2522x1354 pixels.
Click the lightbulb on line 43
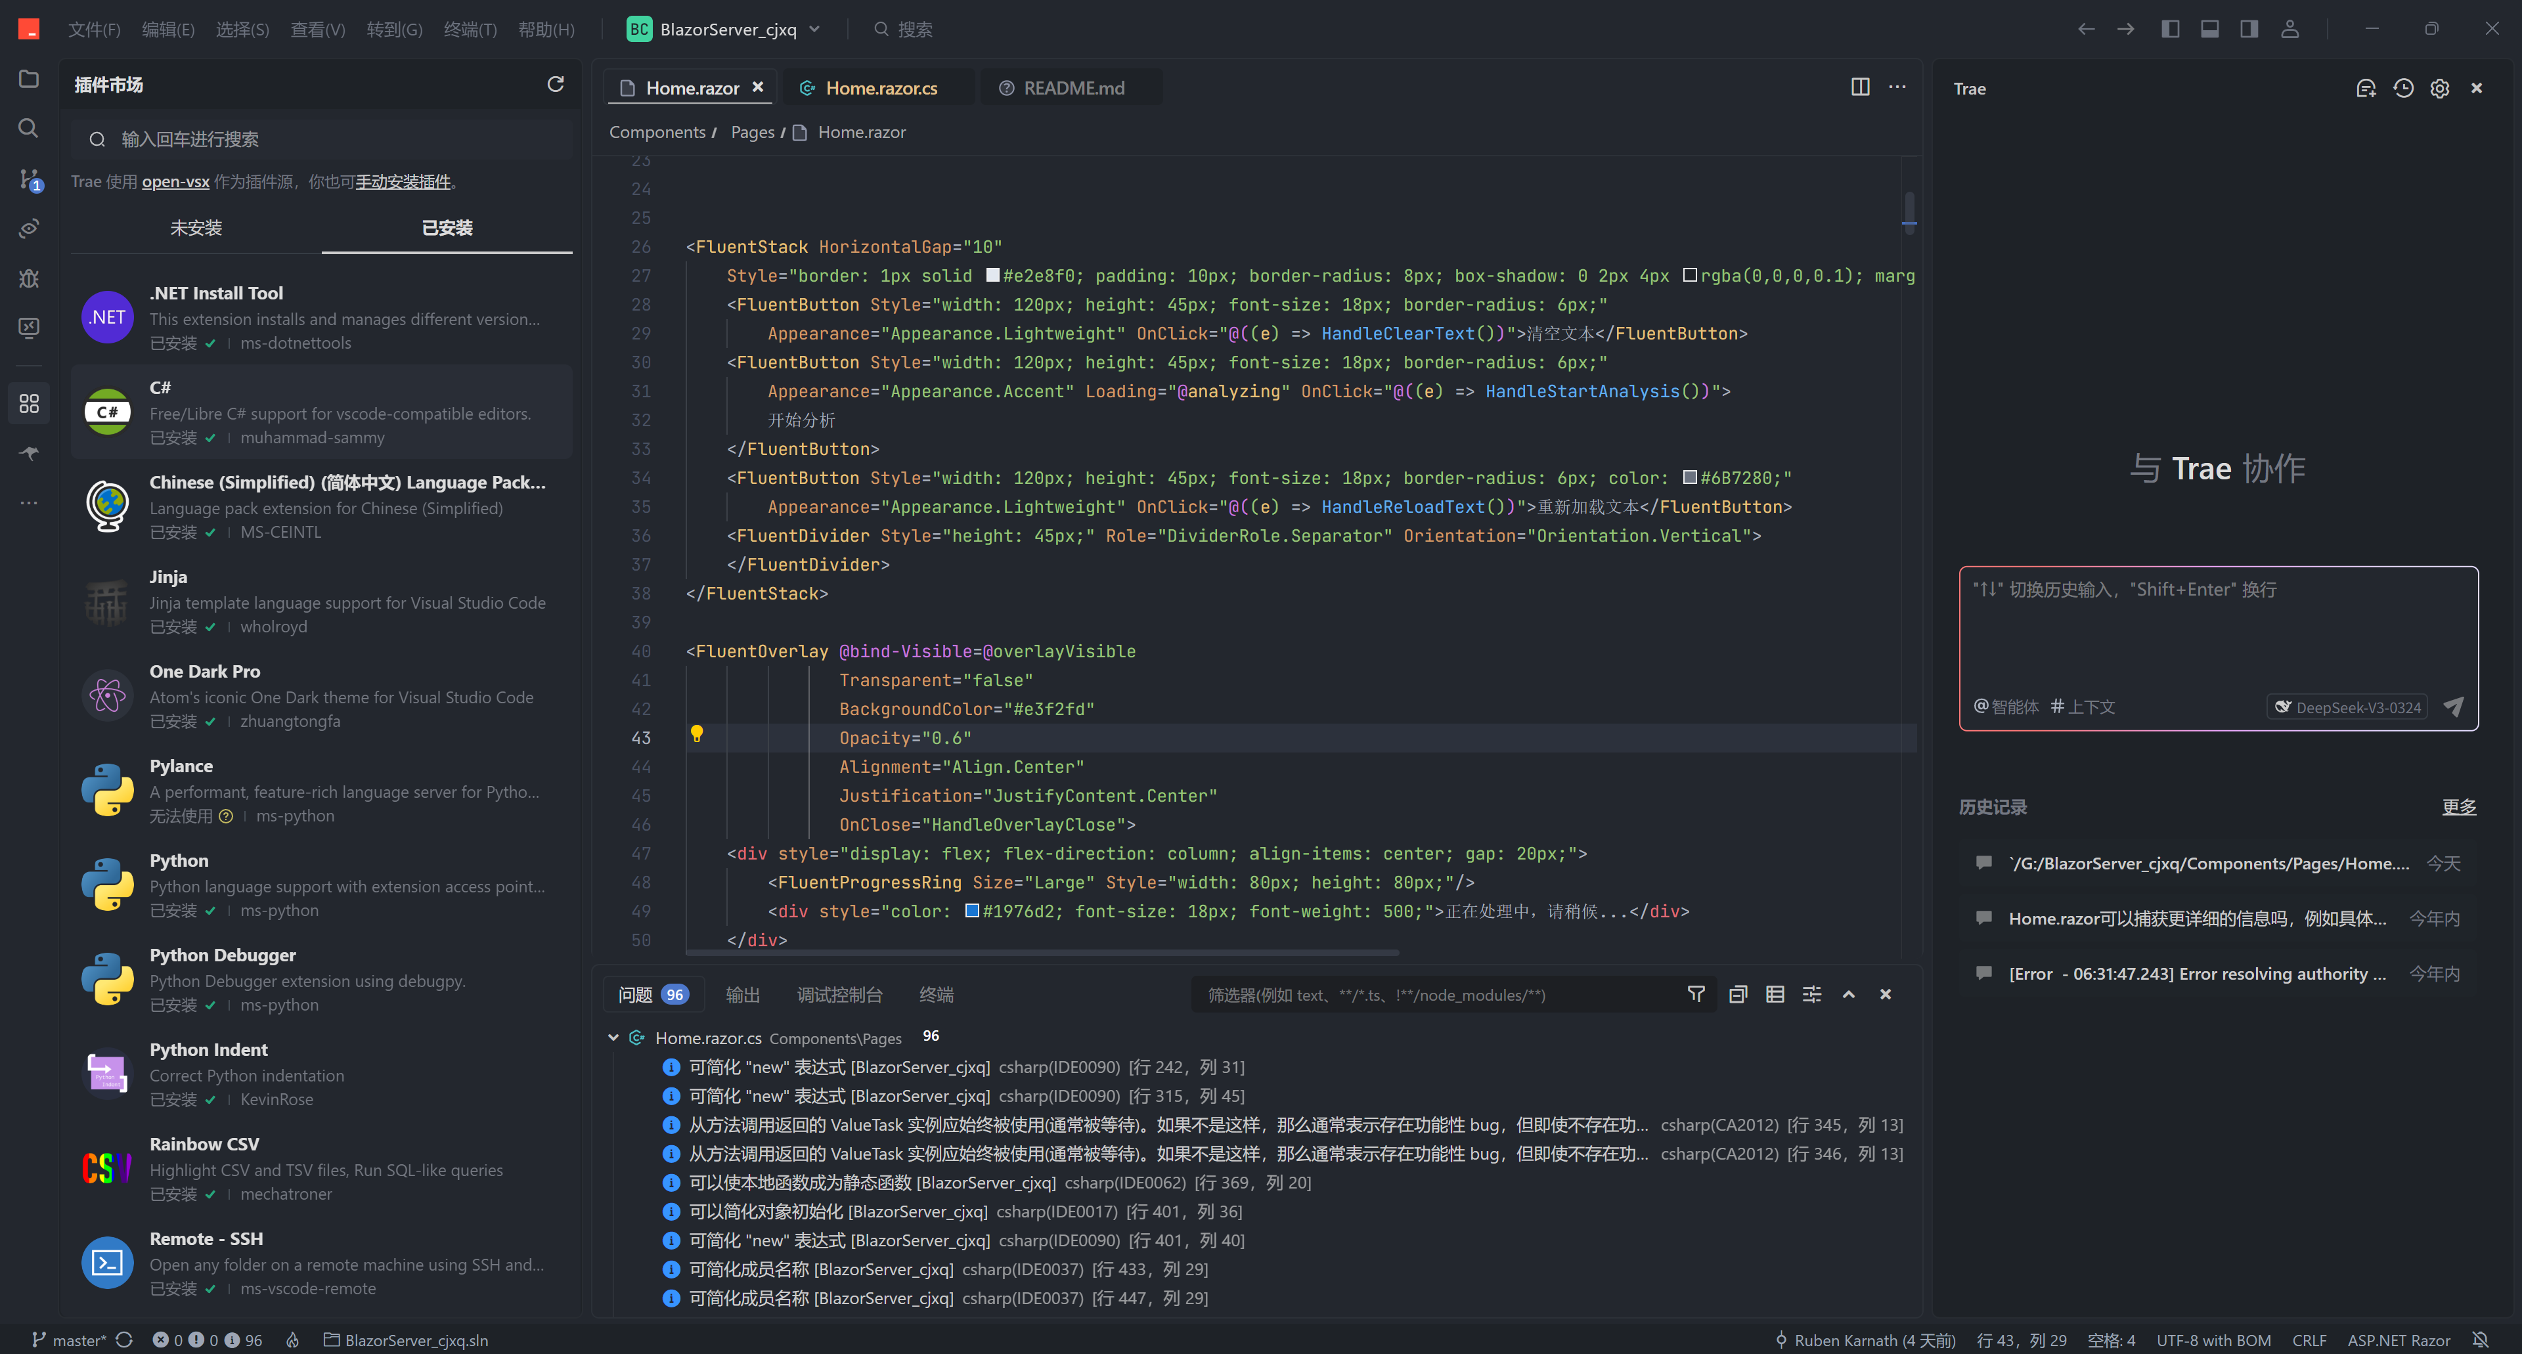[x=696, y=733]
